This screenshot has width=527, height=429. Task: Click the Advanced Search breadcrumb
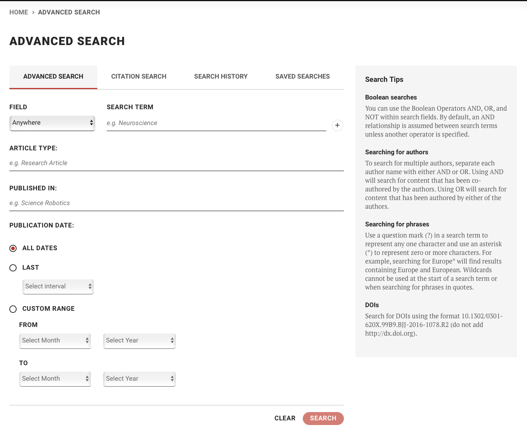click(x=69, y=12)
